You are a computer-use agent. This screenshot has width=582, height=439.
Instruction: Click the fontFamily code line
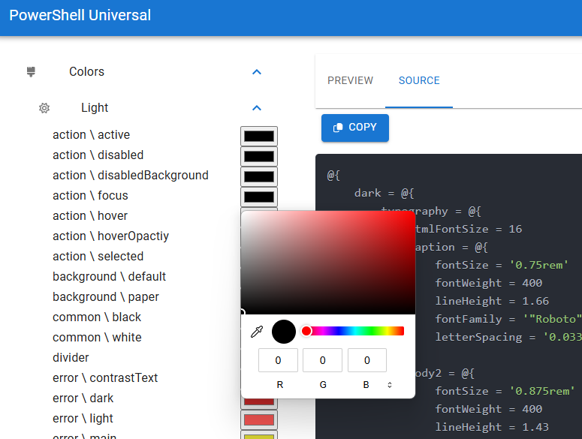point(508,319)
